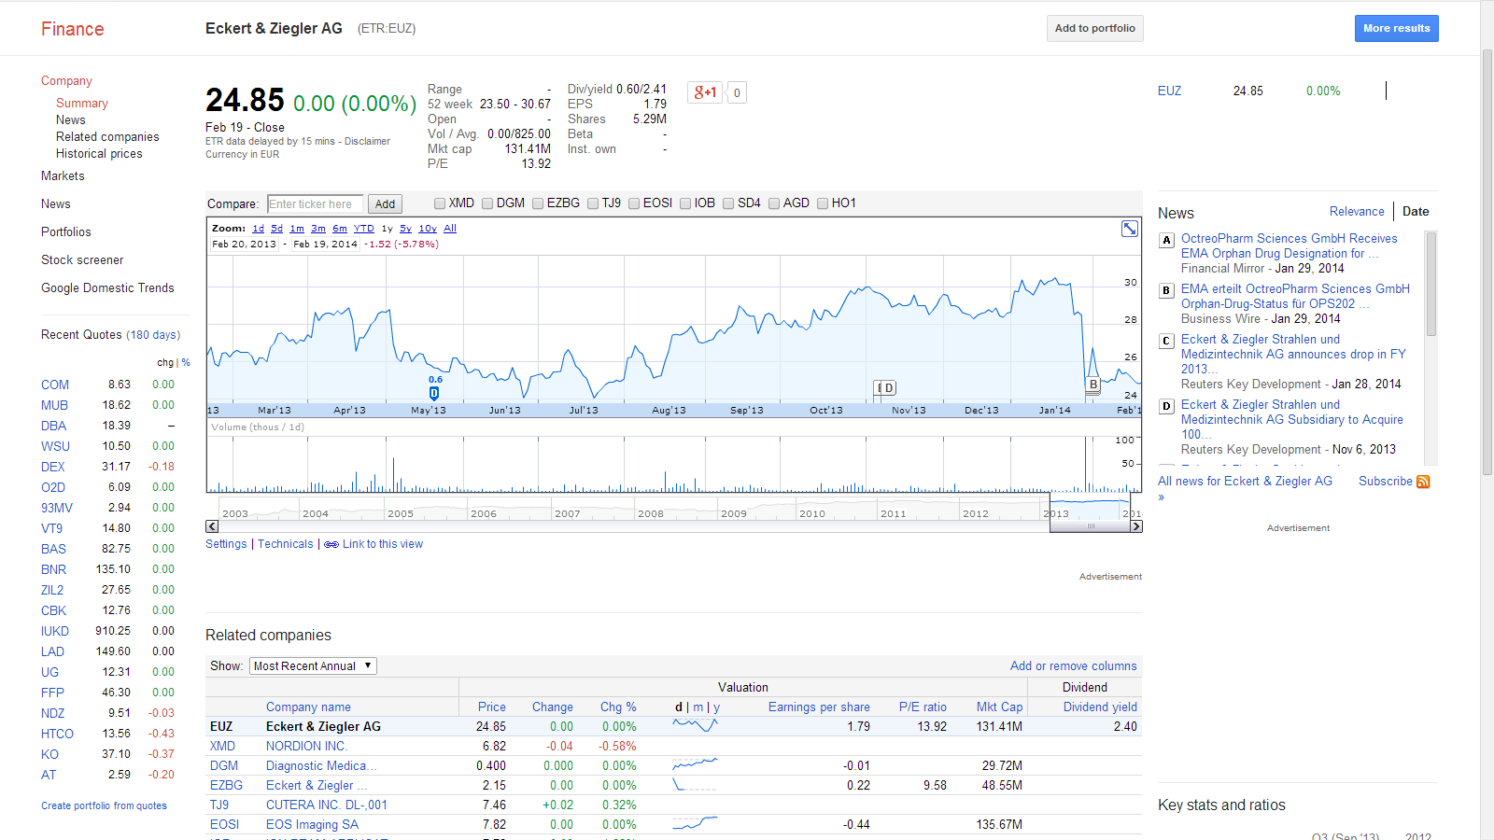The height and width of the screenshot is (840, 1494).
Task: Click the DGM sparkline in the related companies table
Action: pos(696,765)
